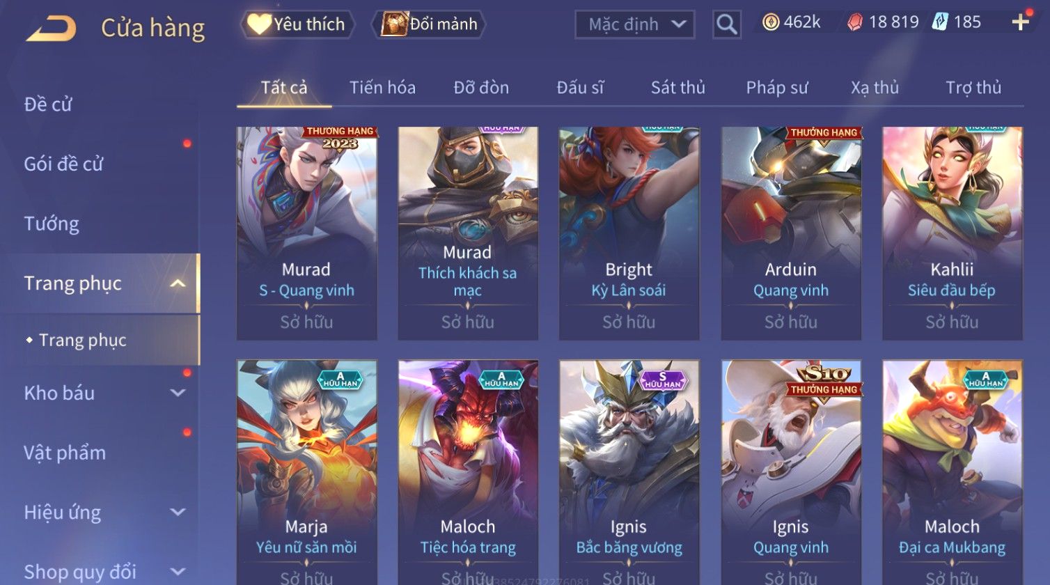Screen dimensions: 1050x585
Task: Go to Tướng in the sidebar
Action: tap(52, 224)
